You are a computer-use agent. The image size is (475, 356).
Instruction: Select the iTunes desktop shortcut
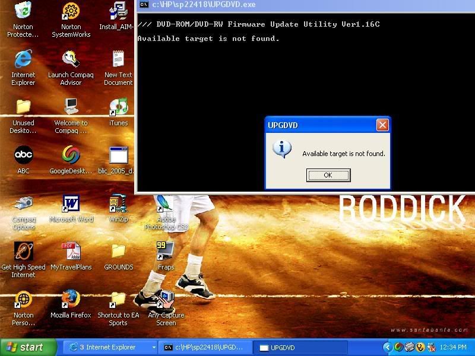(x=118, y=112)
